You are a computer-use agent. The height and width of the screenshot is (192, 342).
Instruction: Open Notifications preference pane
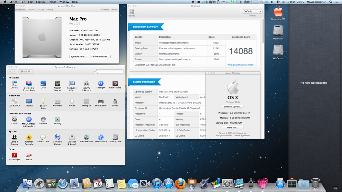[115, 85]
